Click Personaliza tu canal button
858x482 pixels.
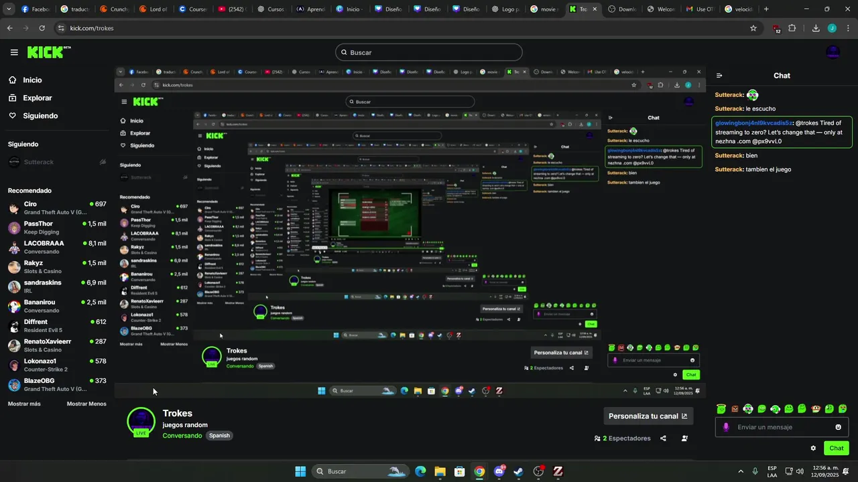(648, 416)
